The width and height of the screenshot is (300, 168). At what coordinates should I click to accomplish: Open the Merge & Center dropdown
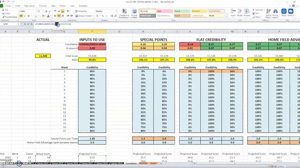point(93,16)
